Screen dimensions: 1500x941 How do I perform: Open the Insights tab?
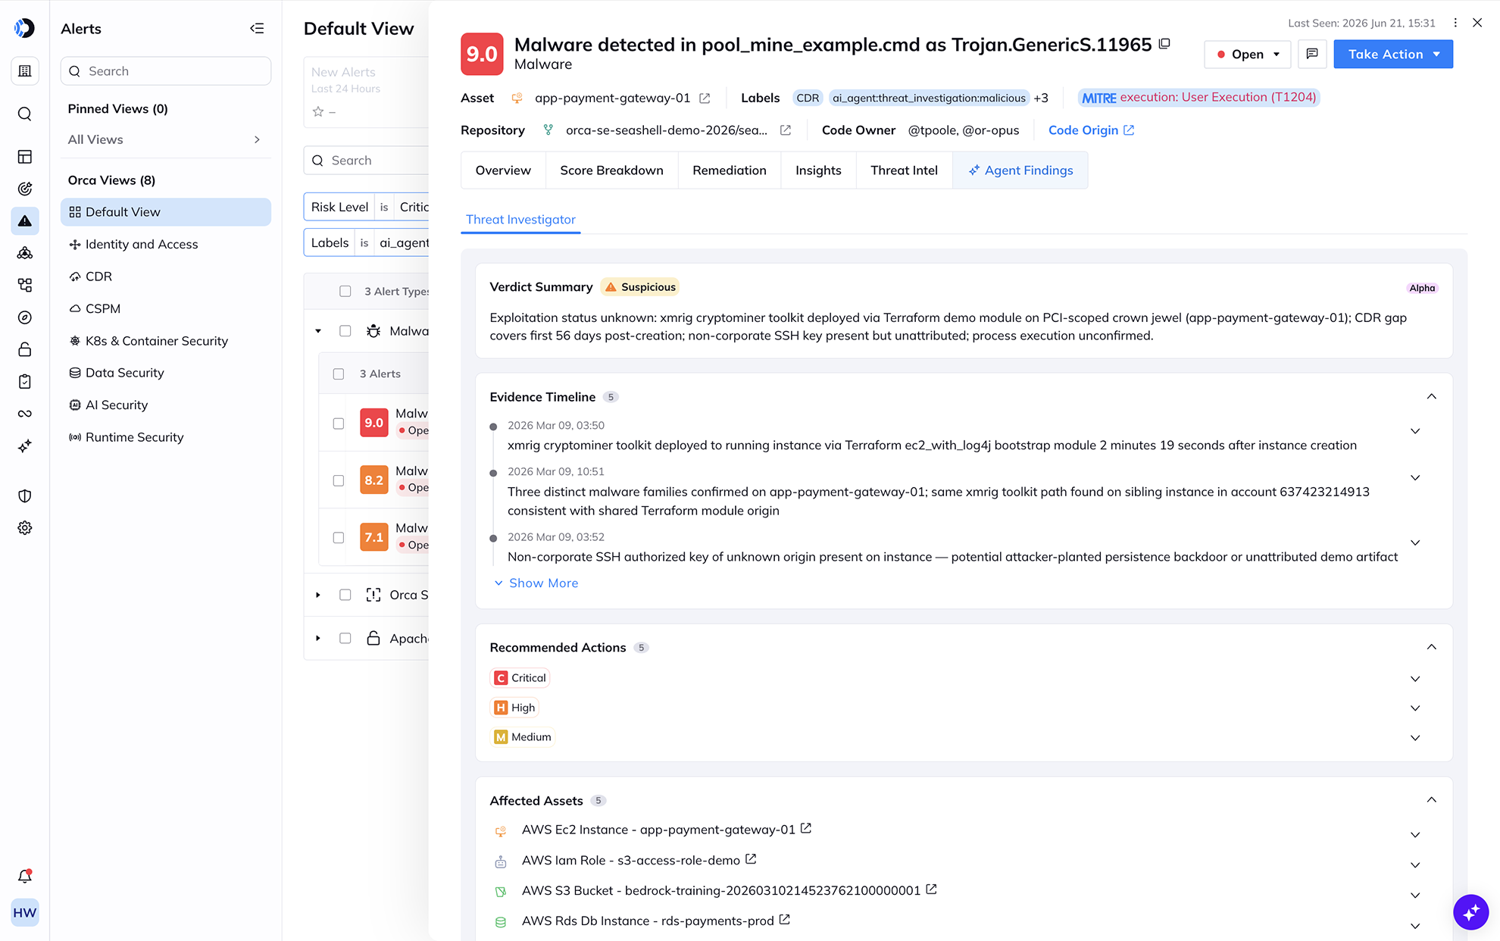click(x=818, y=170)
